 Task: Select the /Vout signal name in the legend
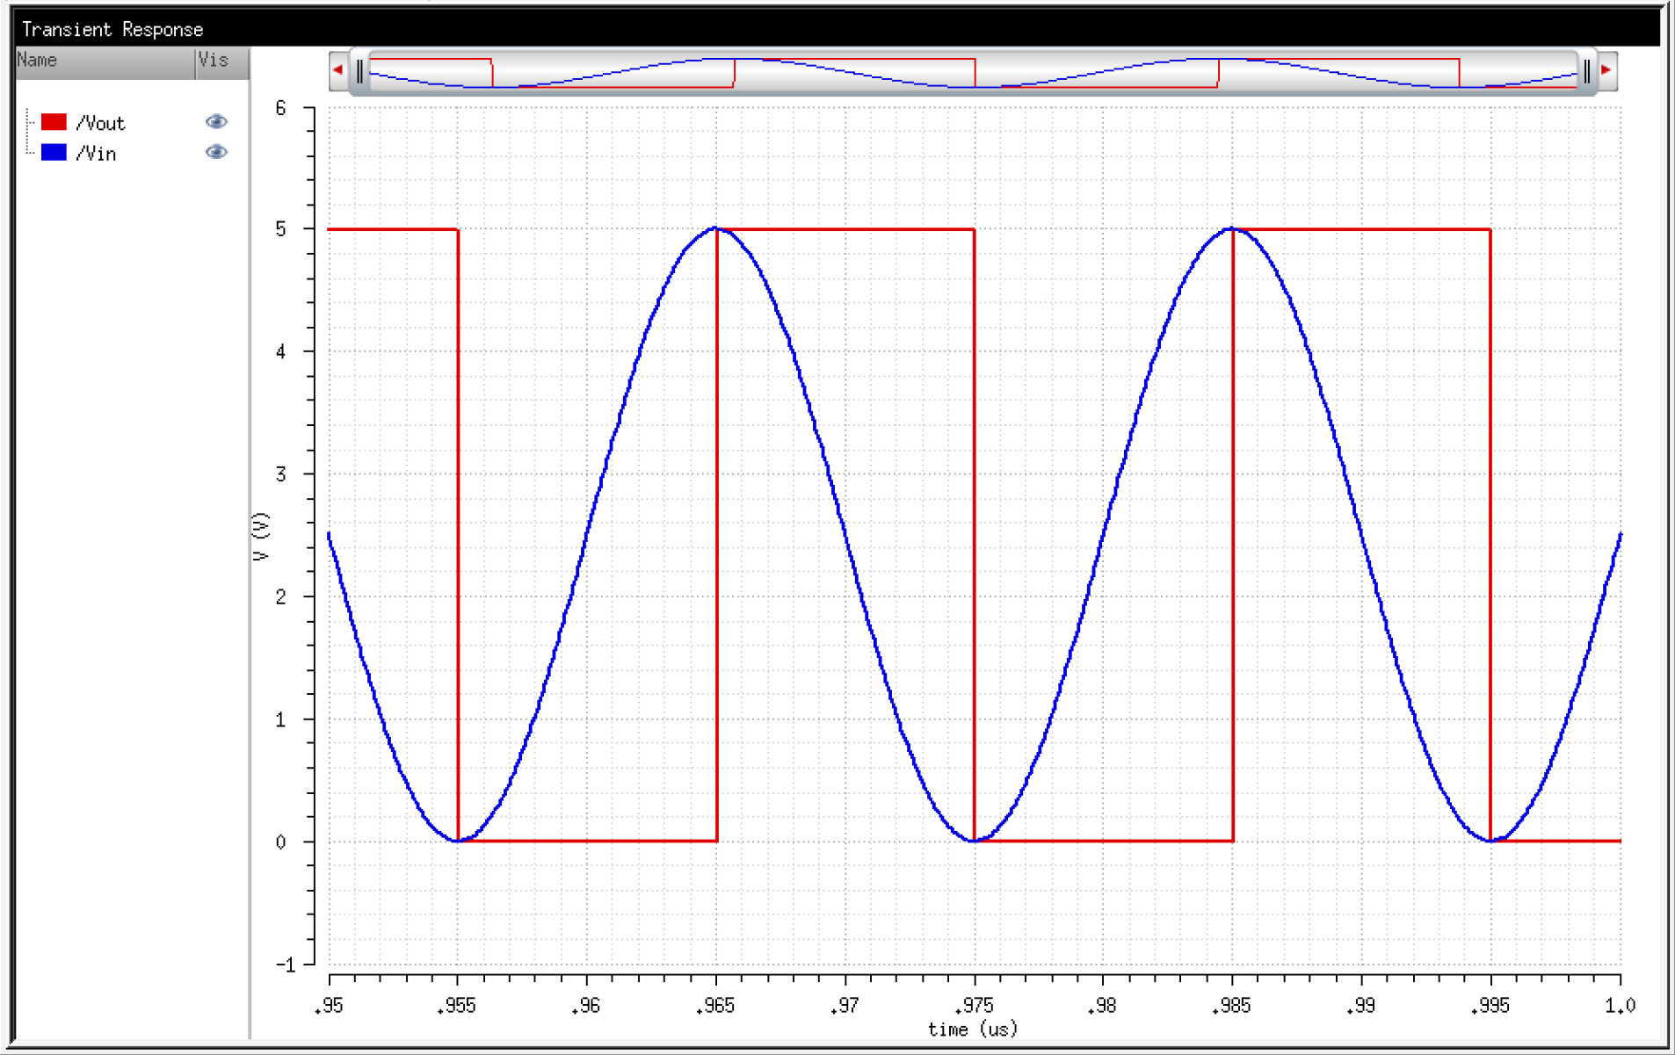[103, 122]
